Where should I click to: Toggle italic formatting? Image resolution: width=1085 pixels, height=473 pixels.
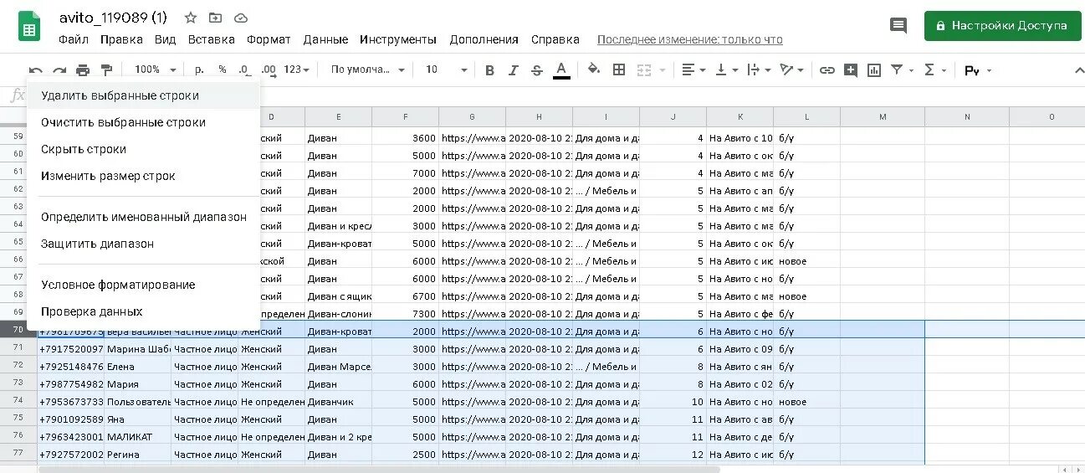coord(514,70)
